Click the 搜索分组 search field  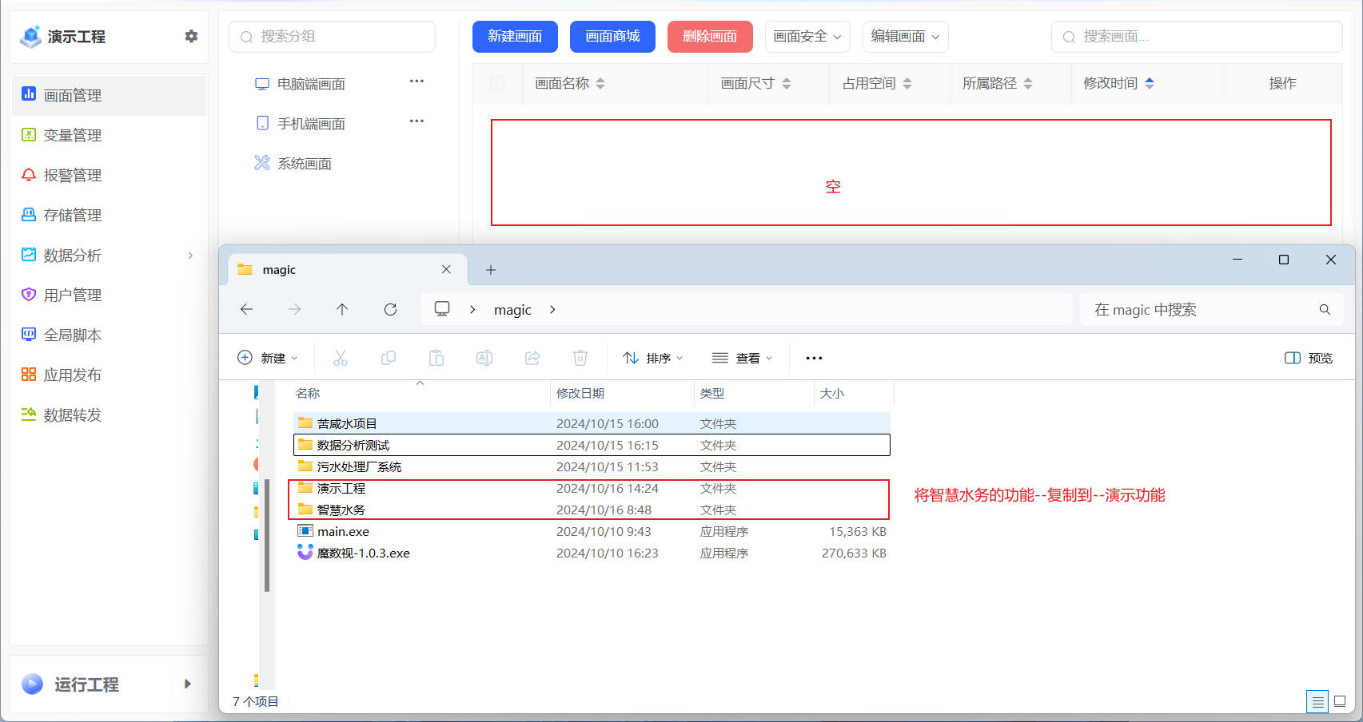tap(332, 37)
